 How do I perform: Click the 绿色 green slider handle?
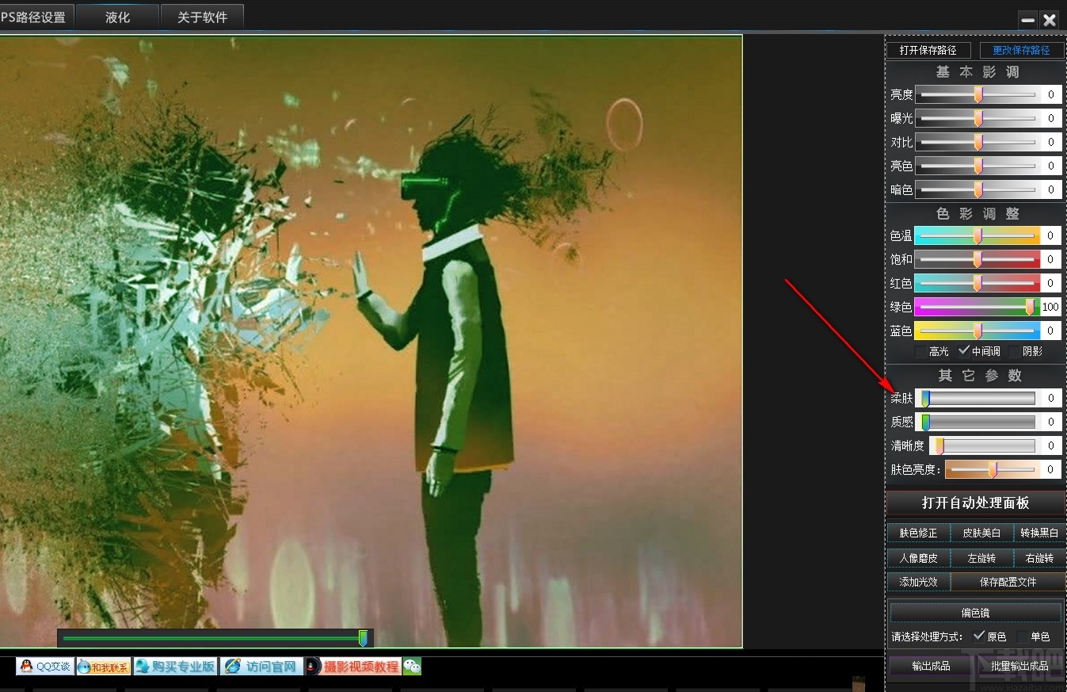pos(1030,307)
